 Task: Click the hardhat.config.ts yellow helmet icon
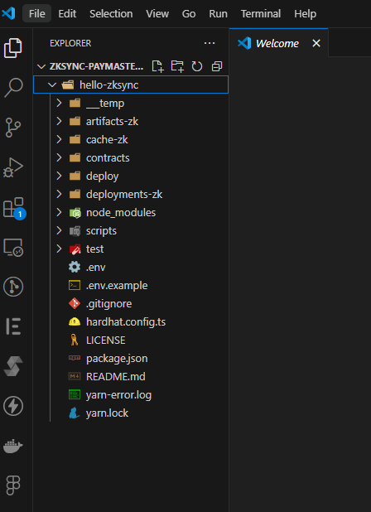[x=75, y=322]
